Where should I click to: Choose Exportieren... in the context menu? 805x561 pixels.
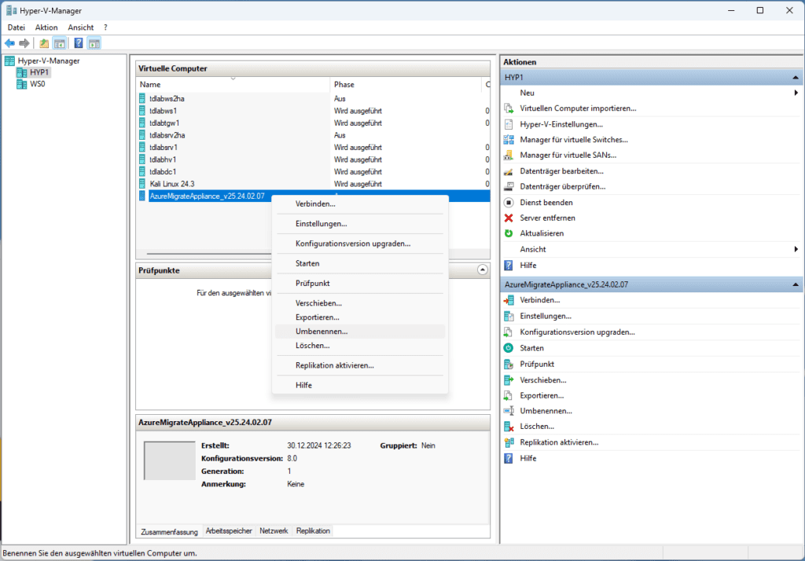(x=360, y=317)
